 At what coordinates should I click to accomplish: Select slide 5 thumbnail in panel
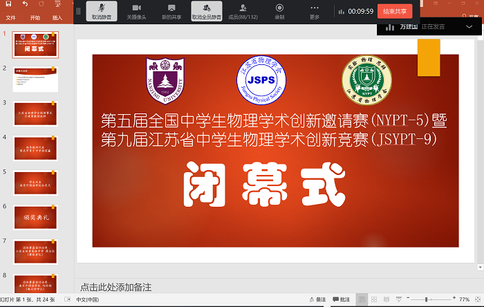[x=35, y=183]
